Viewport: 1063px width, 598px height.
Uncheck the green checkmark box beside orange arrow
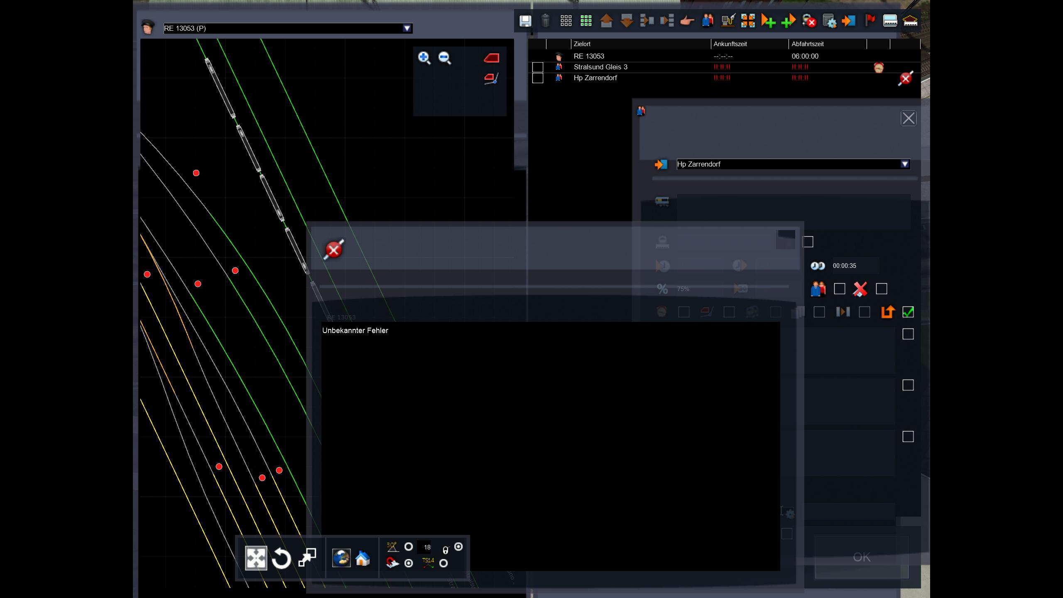pyautogui.click(x=908, y=312)
